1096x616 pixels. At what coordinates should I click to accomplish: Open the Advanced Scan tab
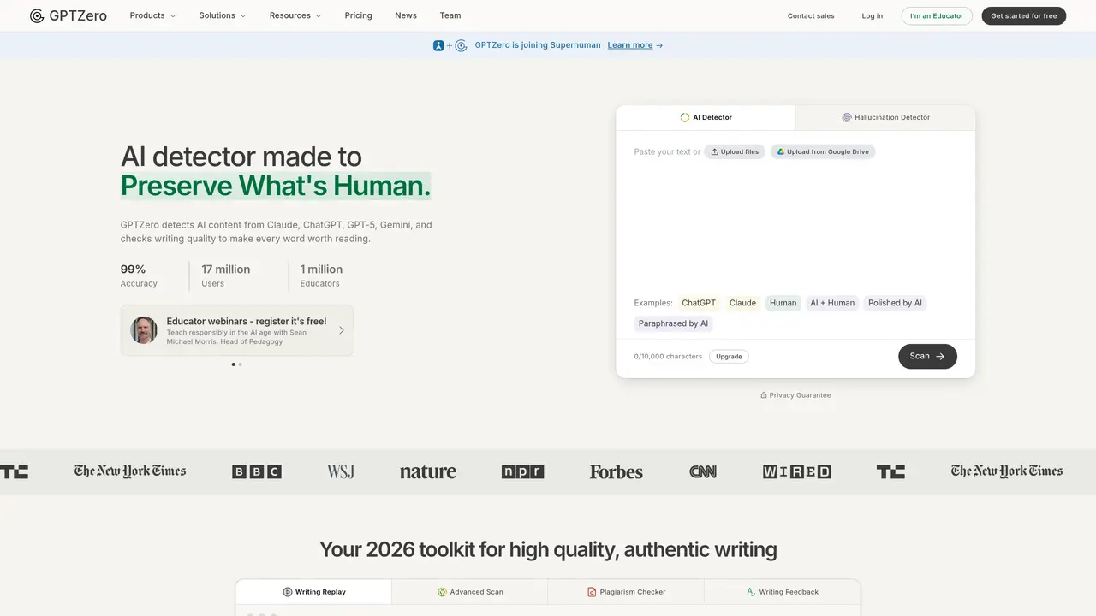click(470, 592)
